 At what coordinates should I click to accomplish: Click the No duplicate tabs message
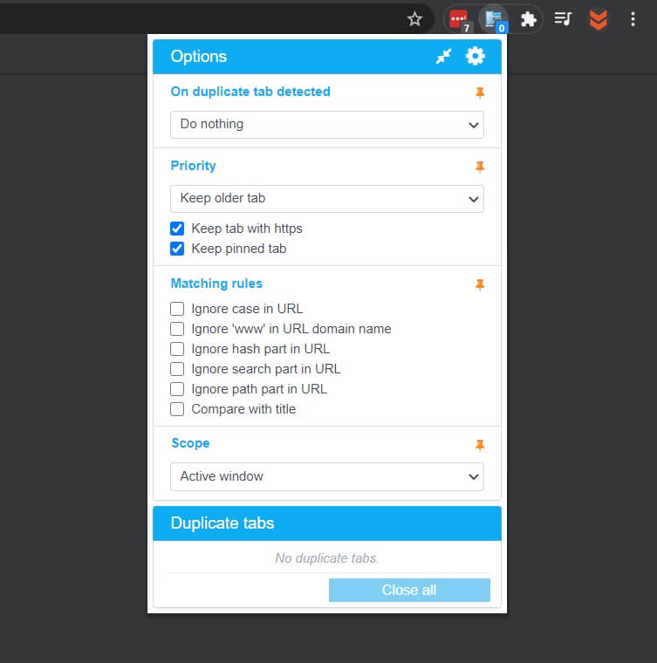pos(327,558)
